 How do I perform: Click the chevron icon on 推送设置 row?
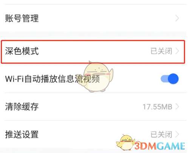pyautogui.click(x=177, y=134)
